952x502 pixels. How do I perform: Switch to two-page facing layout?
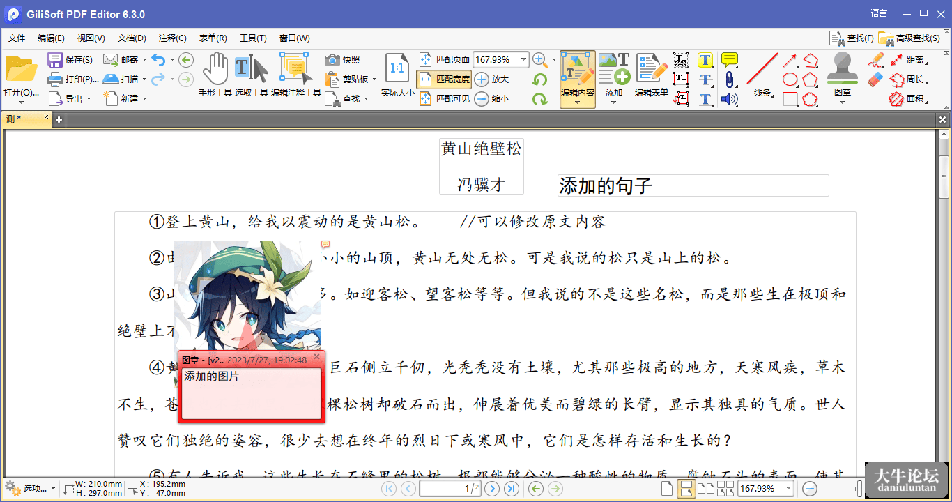point(705,489)
